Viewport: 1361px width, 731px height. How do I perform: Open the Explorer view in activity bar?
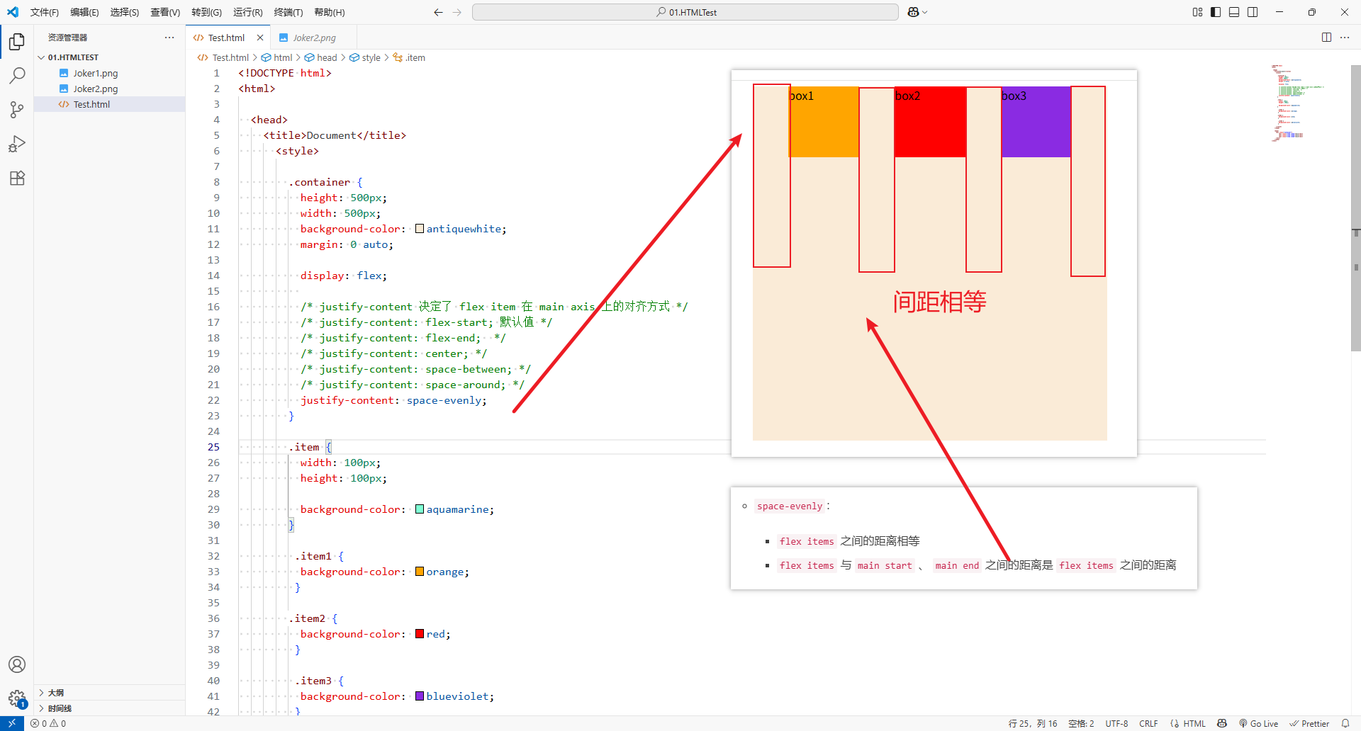[17, 42]
